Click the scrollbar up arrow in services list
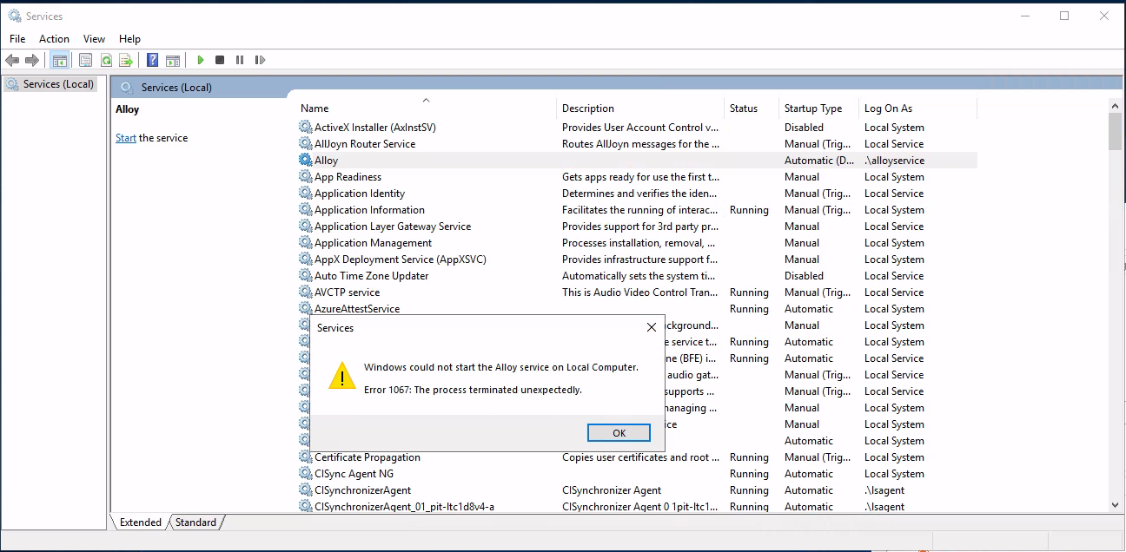Screen dimensions: 1126x552 [x=1115, y=106]
